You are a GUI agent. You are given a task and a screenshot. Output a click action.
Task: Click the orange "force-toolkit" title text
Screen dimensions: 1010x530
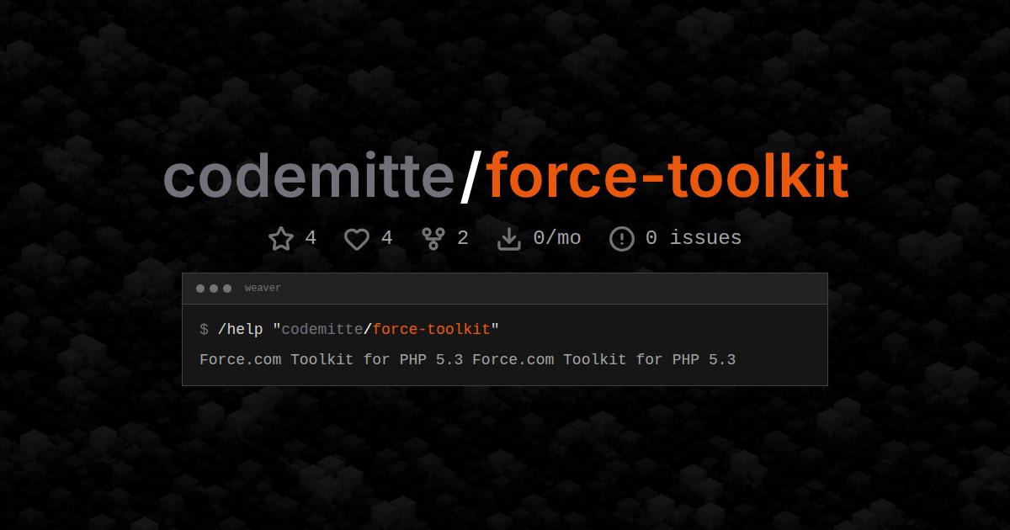pyautogui.click(x=667, y=177)
